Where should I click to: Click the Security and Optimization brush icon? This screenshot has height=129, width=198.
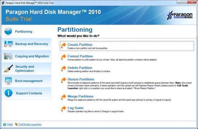coord(9,68)
